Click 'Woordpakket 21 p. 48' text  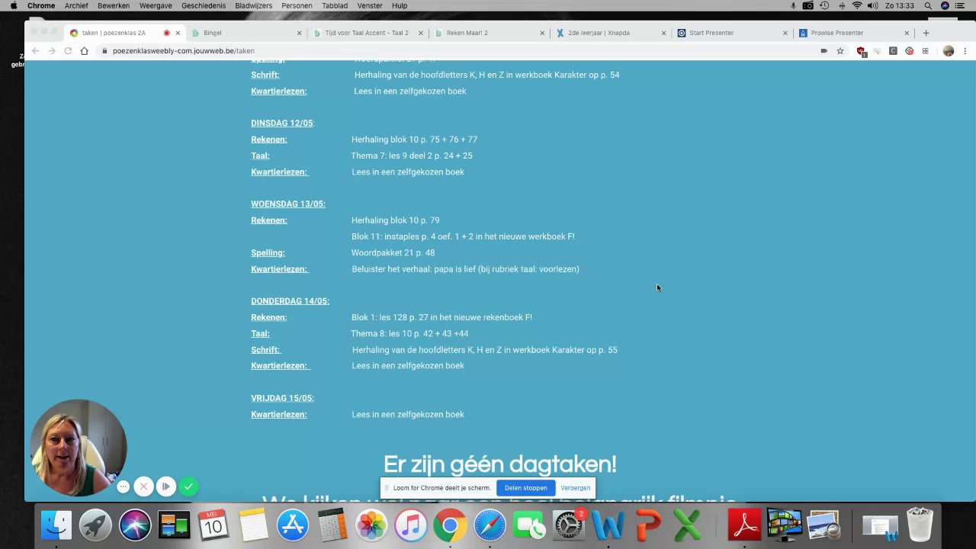[x=393, y=253]
